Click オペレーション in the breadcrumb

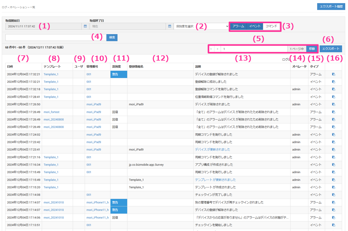(18, 6)
